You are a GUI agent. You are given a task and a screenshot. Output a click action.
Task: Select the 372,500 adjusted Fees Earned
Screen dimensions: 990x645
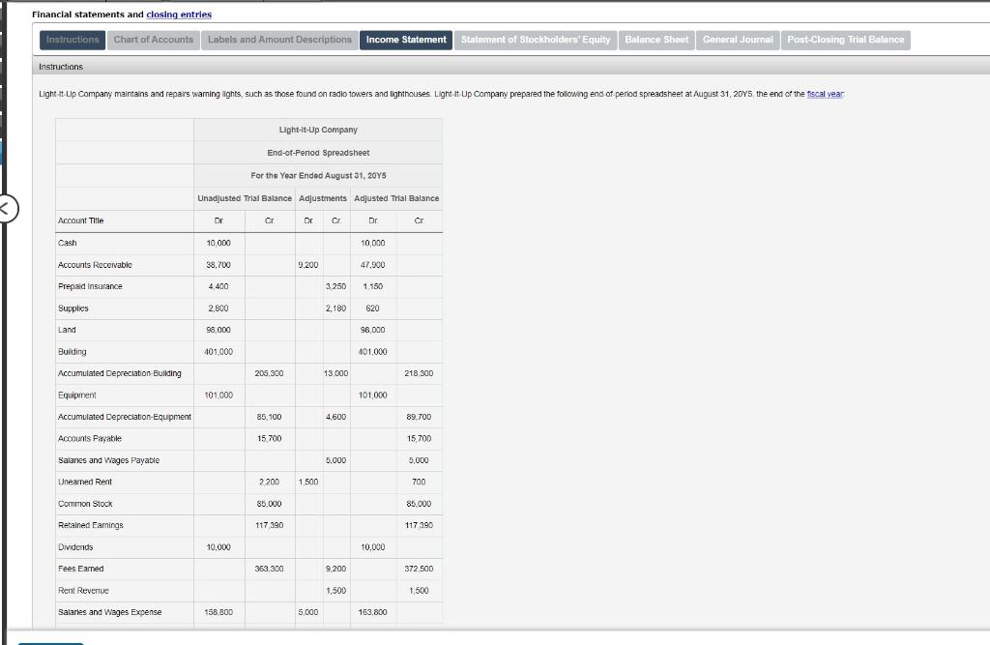419,570
